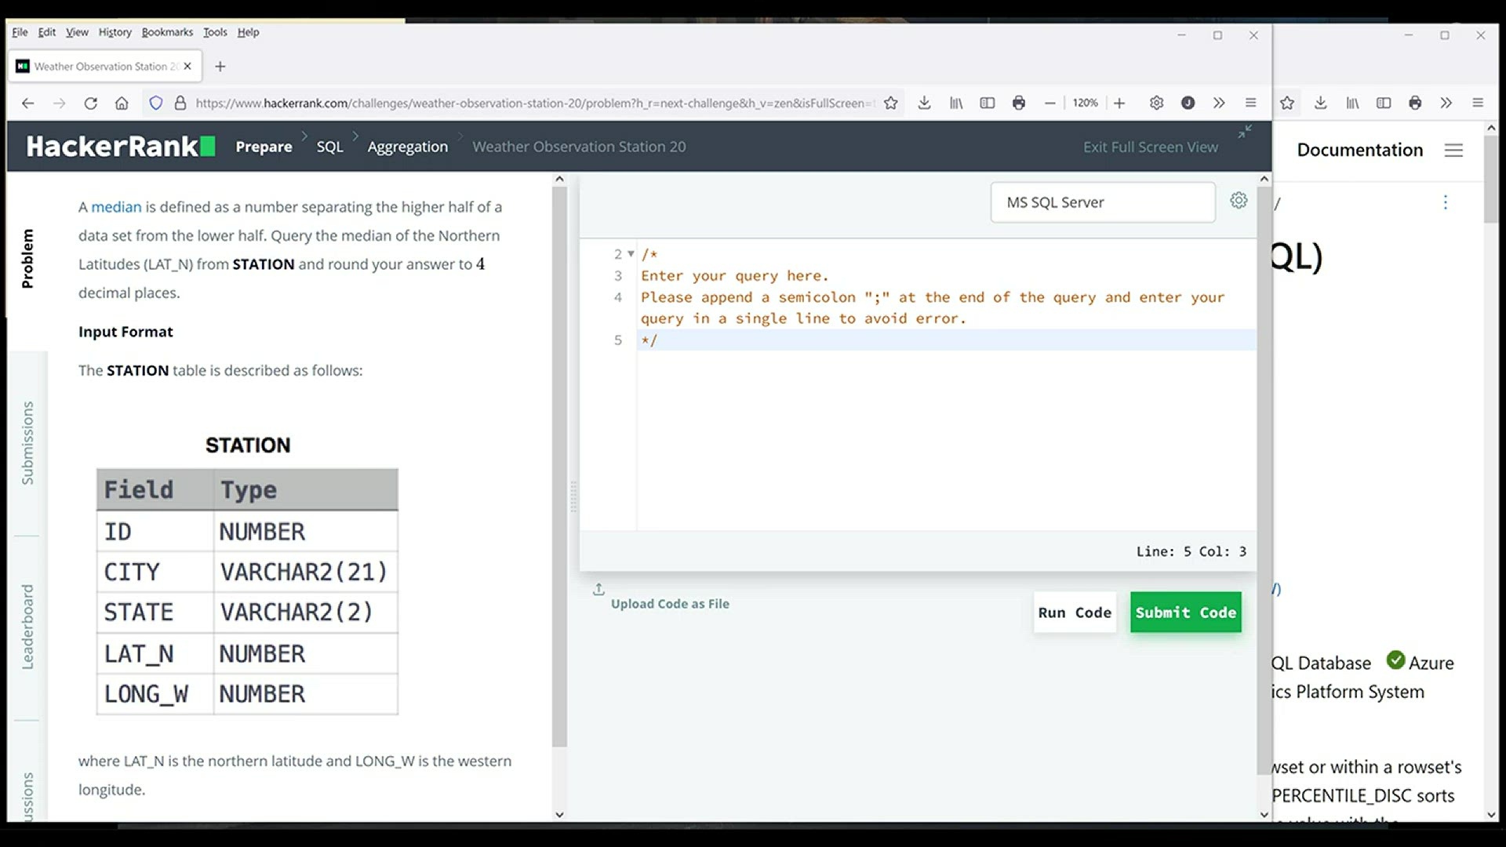This screenshot has height=847, width=1506.
Task: Open View menu
Action: click(77, 32)
